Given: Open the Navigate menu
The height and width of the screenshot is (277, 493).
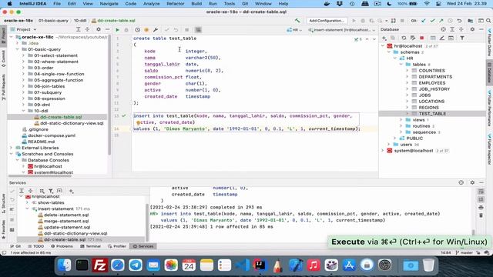Looking at the screenshot, I should click(109, 4).
